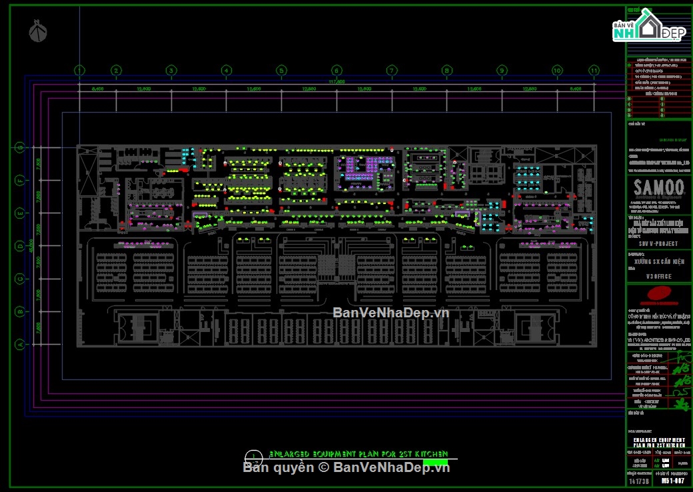Click grid bubble G on left axis
Viewport: 693px width, 492px height.
click(21, 147)
